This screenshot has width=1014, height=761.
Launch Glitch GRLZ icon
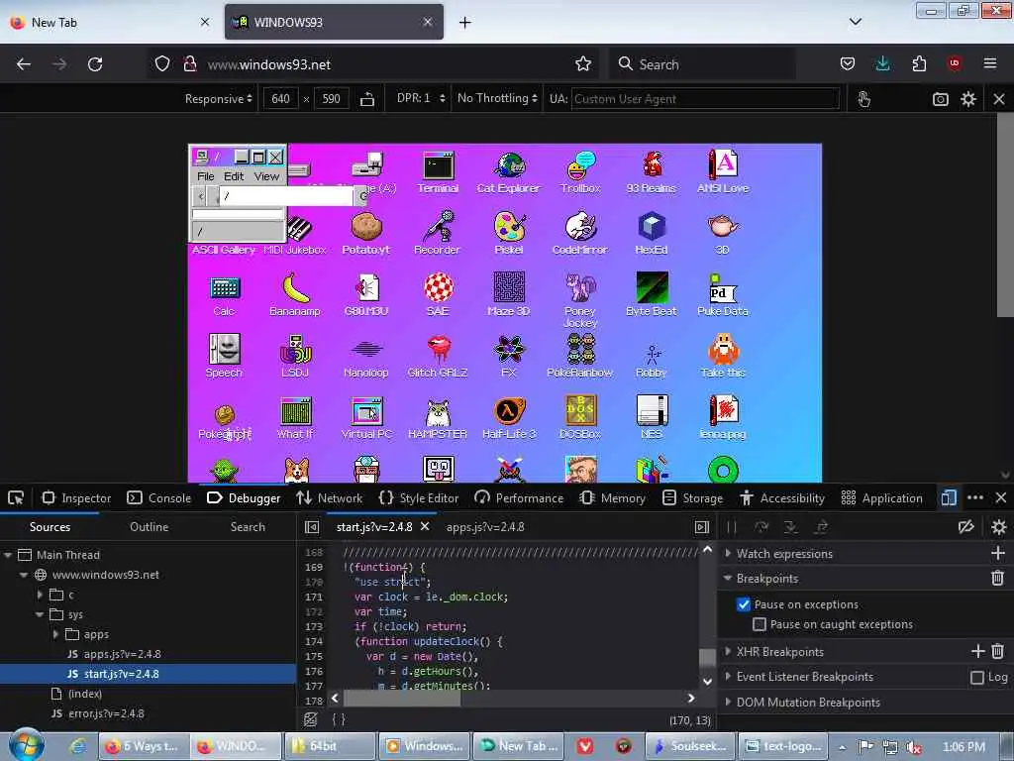pyautogui.click(x=438, y=357)
